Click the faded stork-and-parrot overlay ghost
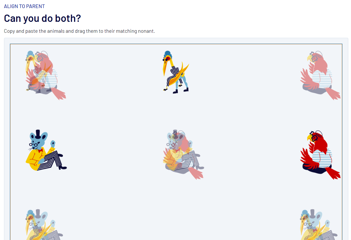 pyautogui.click(x=46, y=75)
